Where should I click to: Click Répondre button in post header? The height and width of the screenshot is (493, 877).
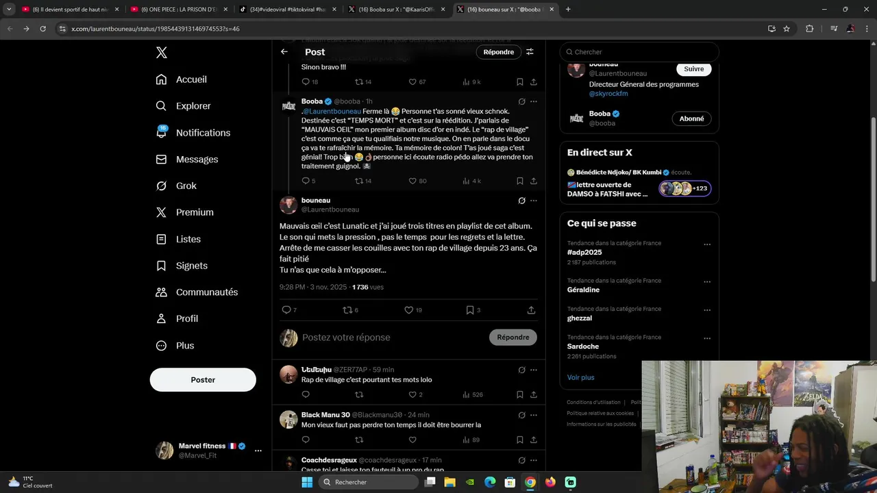point(499,52)
